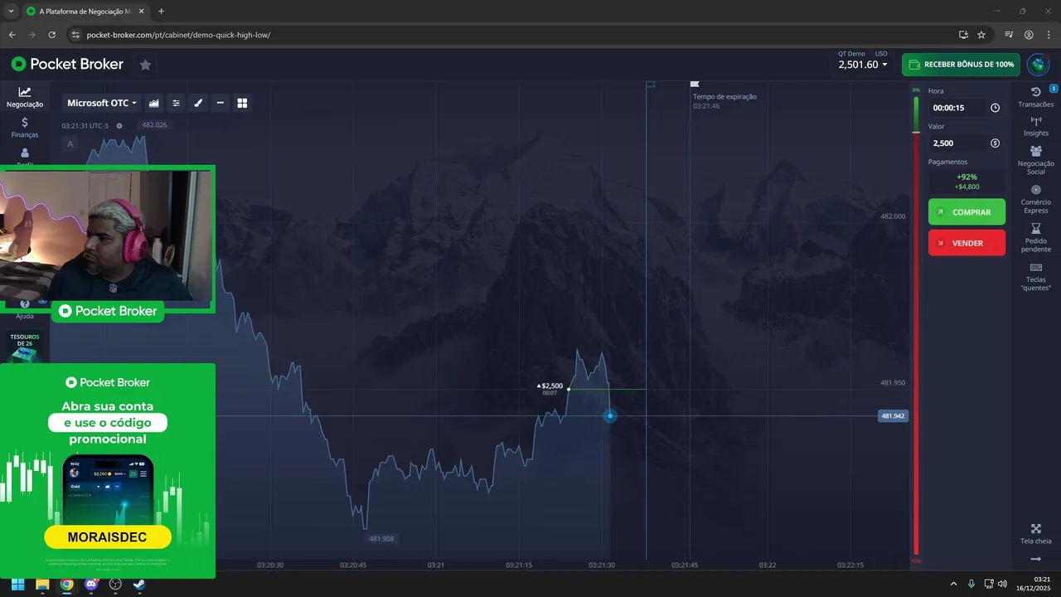1061x597 pixels.
Task: Open the Transações panel
Action: coord(1036,97)
